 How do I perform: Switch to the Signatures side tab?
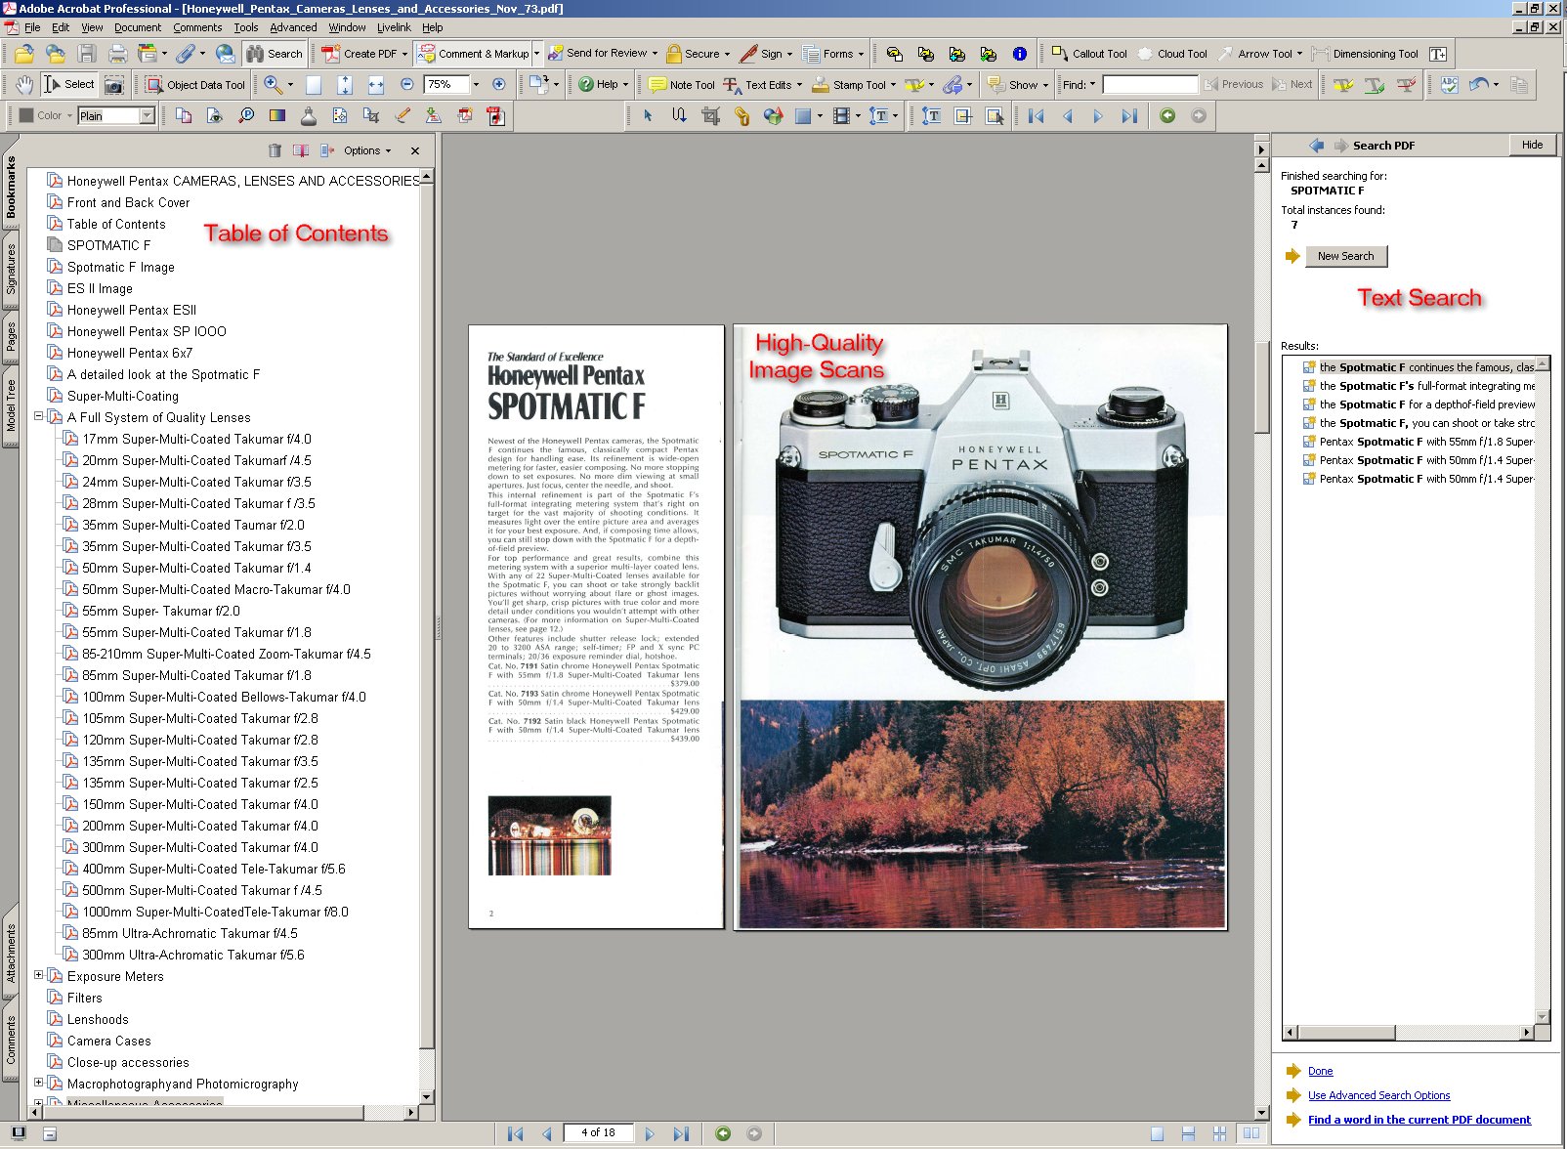11,269
